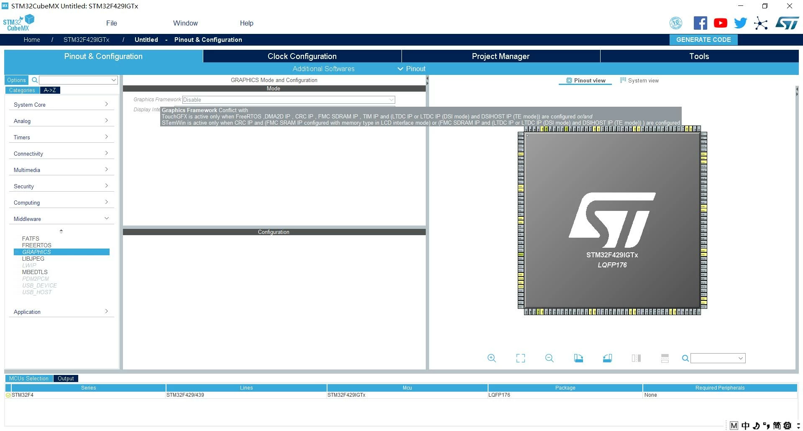The height and width of the screenshot is (431, 803).
Task: Click the GENERATE CODE button
Action: tap(703, 40)
